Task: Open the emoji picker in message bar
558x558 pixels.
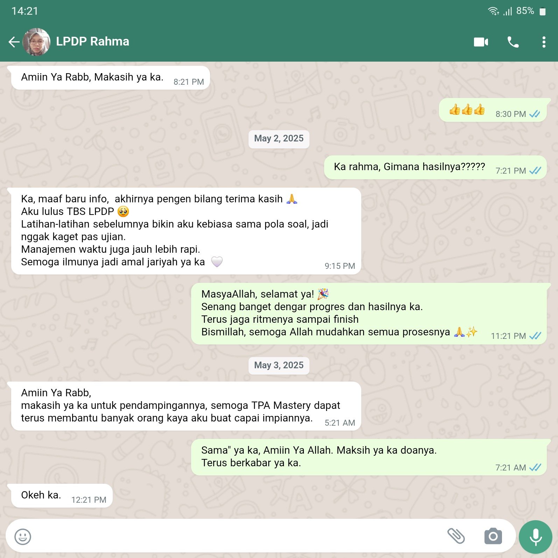Action: (23, 536)
